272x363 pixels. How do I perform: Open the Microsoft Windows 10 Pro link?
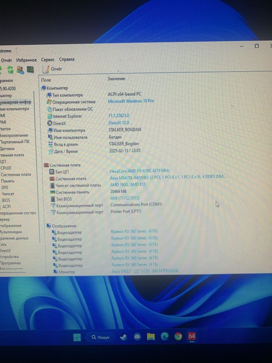[131, 101]
